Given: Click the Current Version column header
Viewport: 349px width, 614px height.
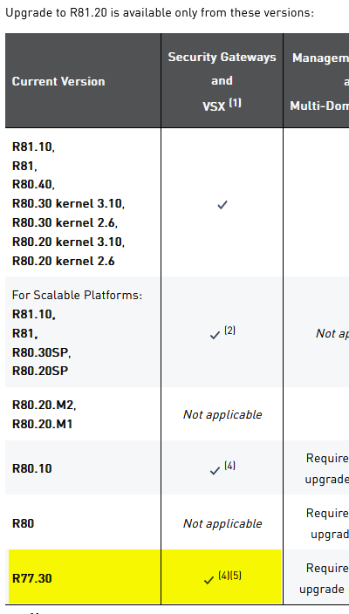Looking at the screenshot, I should tap(58, 81).
